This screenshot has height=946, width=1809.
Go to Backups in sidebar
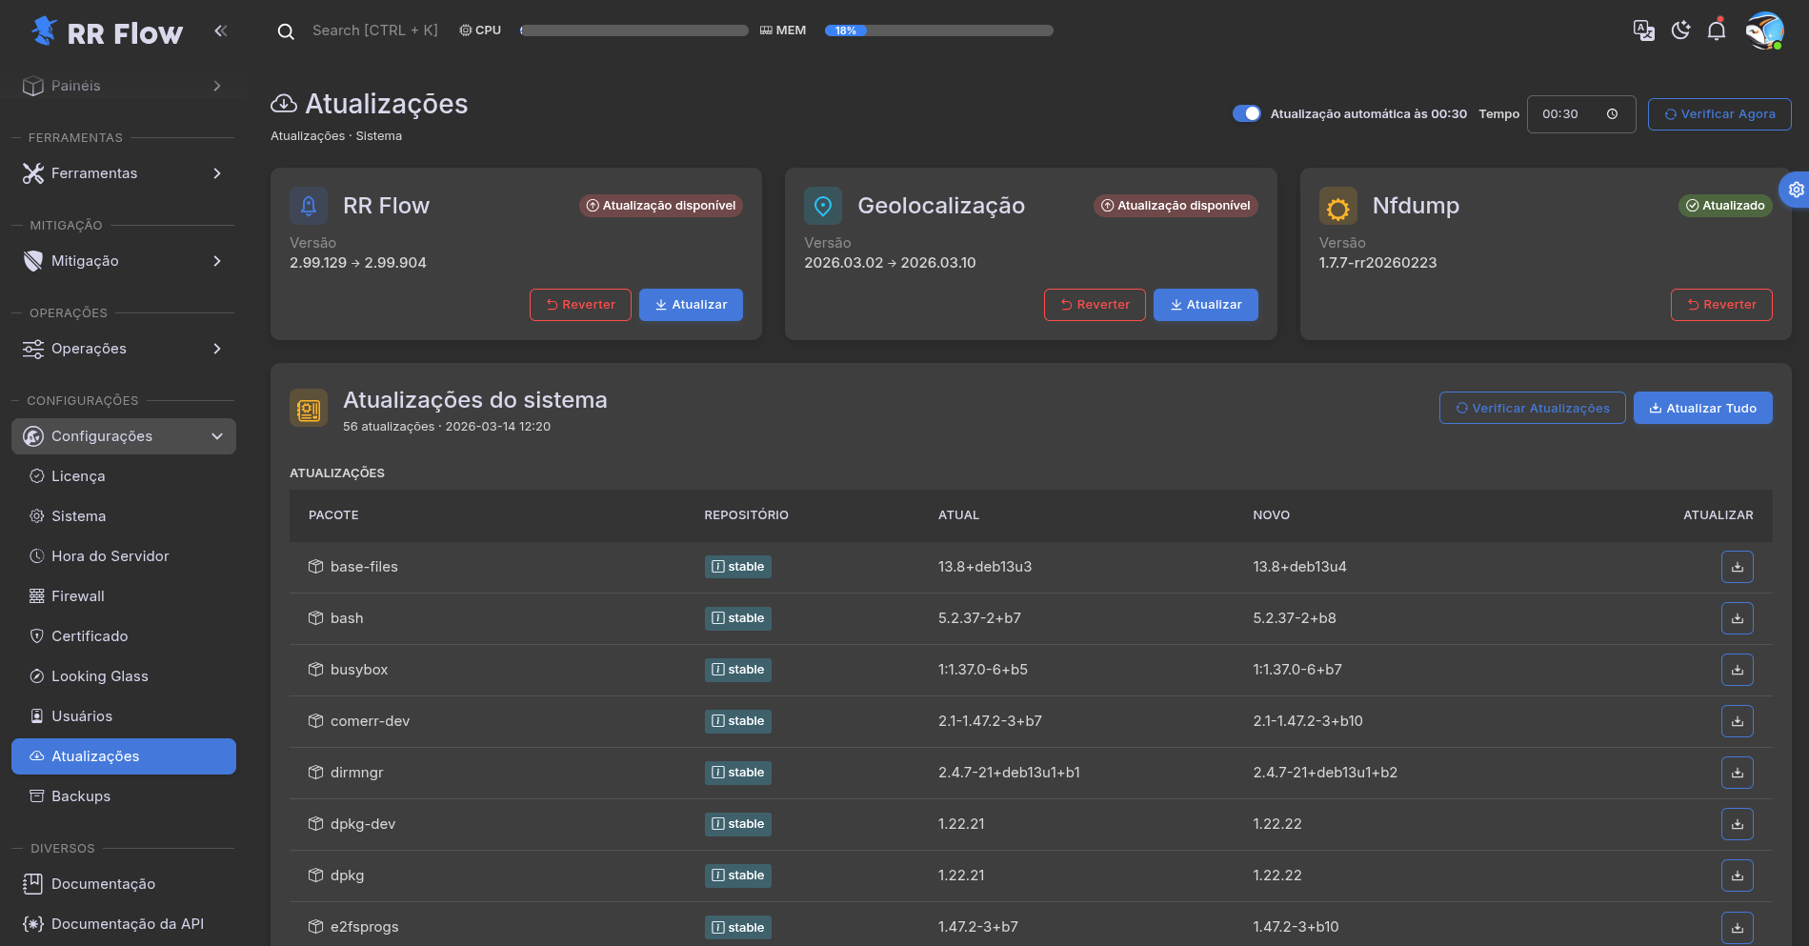point(81,796)
